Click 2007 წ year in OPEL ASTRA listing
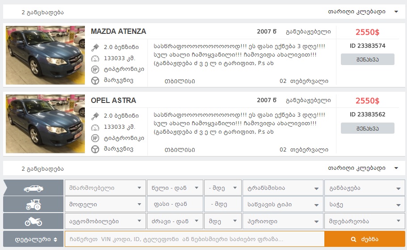Viewport: 407px width, 250px height. tap(267, 100)
